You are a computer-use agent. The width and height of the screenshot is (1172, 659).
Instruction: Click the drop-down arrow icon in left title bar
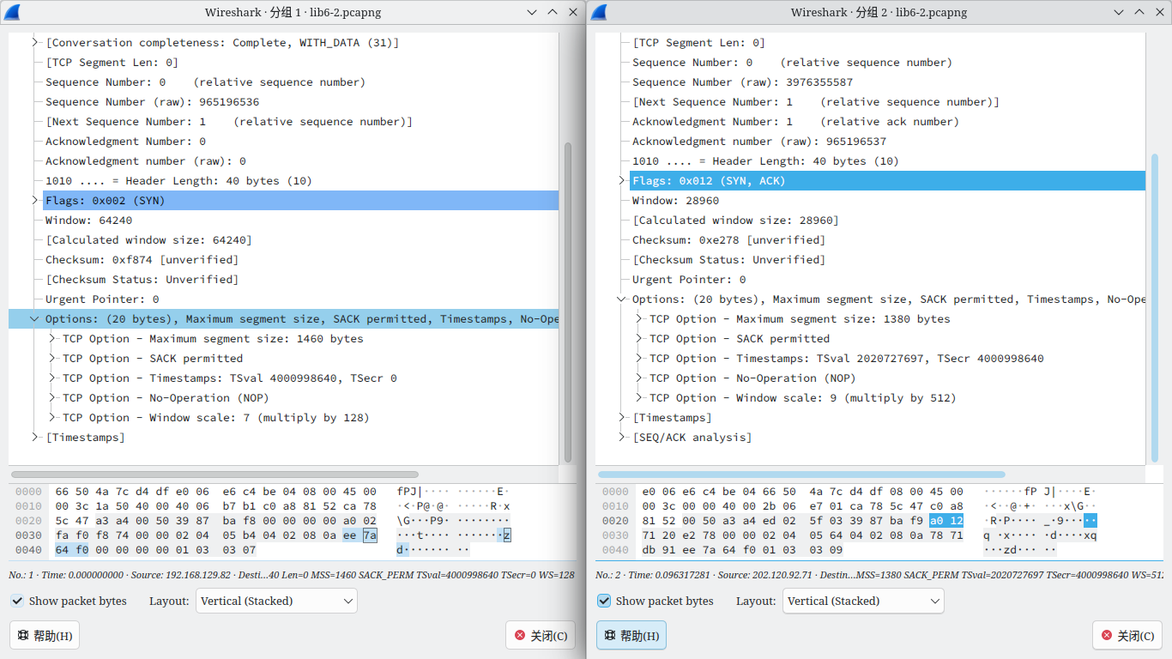[x=532, y=12]
